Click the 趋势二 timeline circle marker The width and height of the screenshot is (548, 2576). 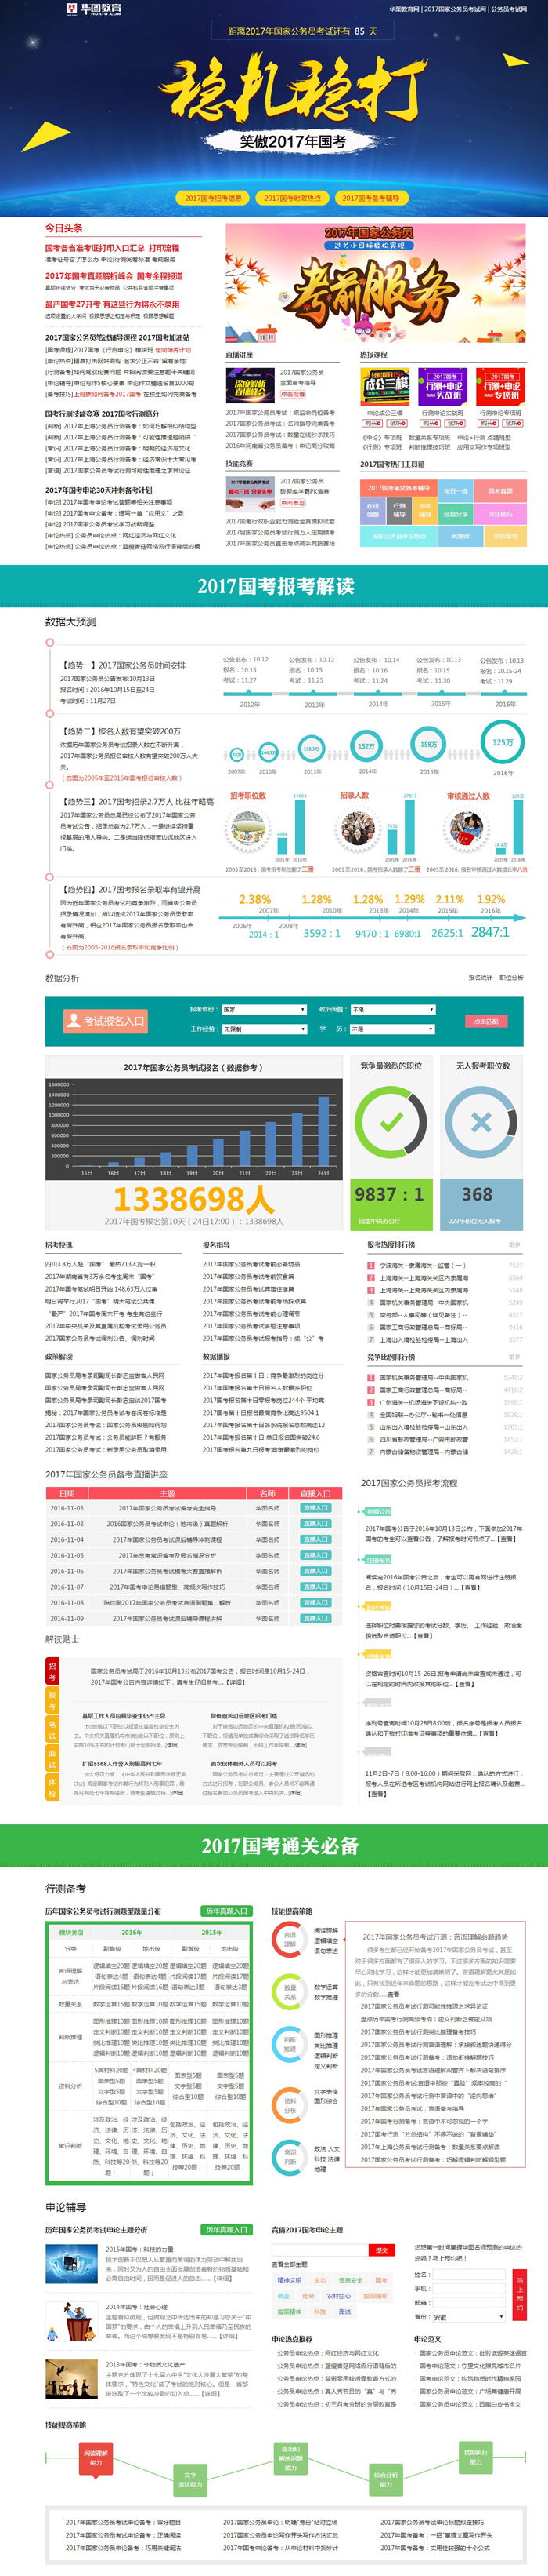(x=50, y=714)
